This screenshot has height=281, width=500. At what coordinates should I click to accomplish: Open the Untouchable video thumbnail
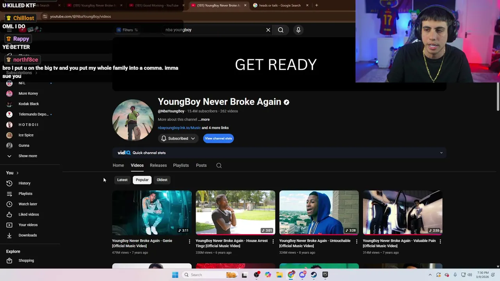(x=319, y=212)
